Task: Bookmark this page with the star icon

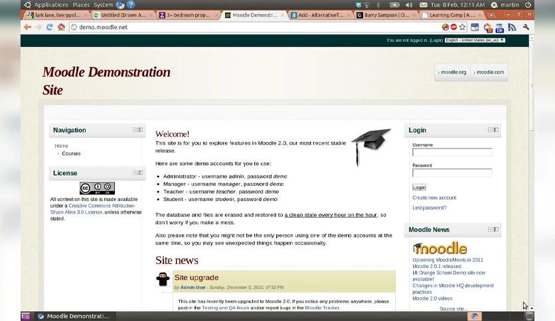Action: (x=462, y=27)
